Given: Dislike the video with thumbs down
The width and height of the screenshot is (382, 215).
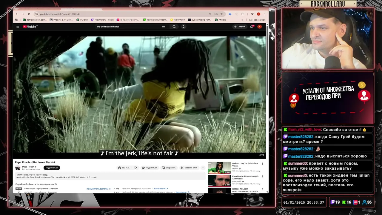Looking at the screenshot, I should [x=135, y=168].
